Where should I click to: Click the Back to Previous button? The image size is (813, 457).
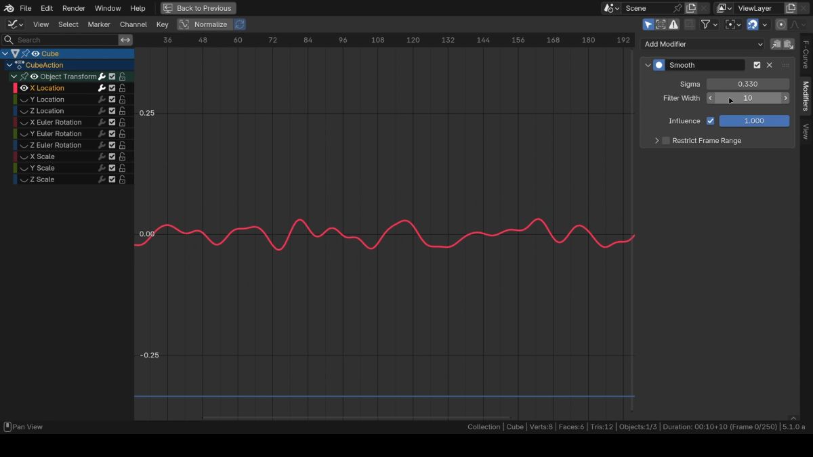(x=198, y=8)
